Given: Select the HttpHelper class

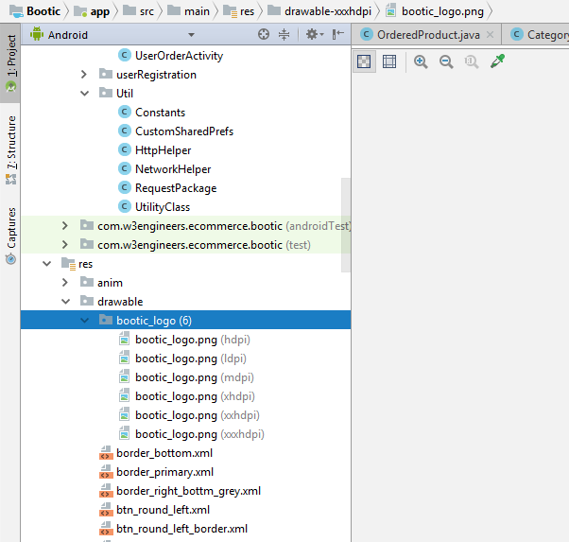Looking at the screenshot, I should pos(163,150).
